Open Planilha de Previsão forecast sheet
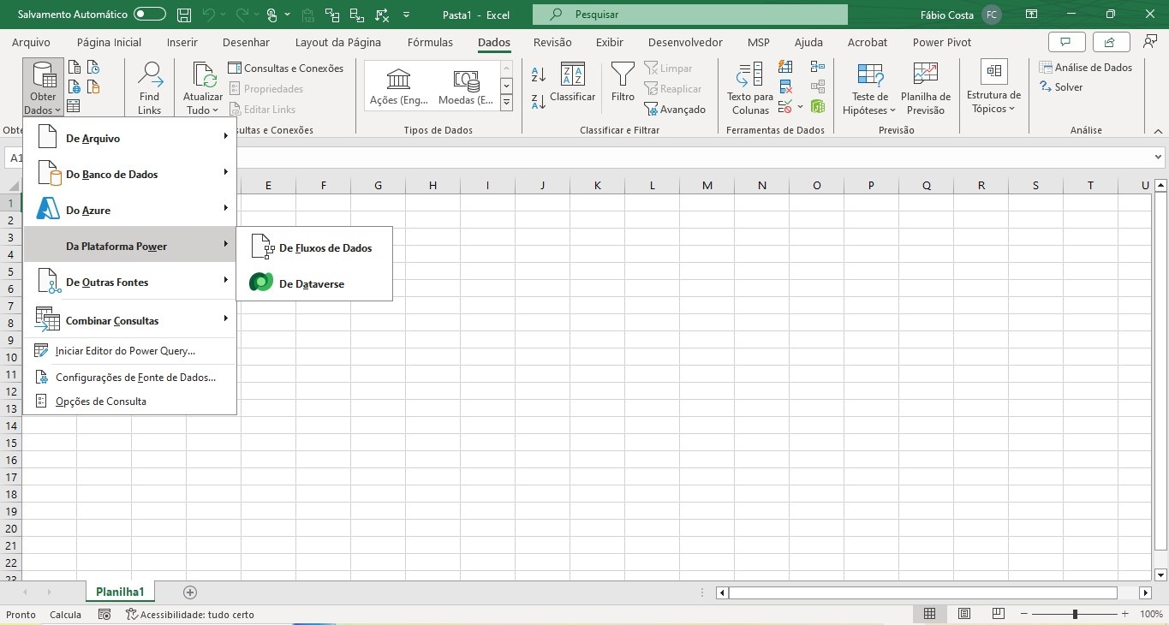 click(x=926, y=88)
